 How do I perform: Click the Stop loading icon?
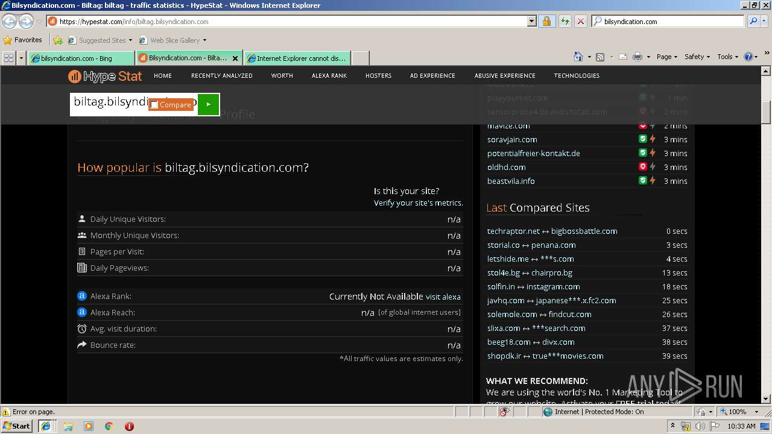[x=580, y=21]
